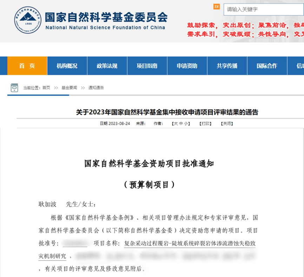Click the breadcrumb location icon

pyautogui.click(x=14, y=88)
